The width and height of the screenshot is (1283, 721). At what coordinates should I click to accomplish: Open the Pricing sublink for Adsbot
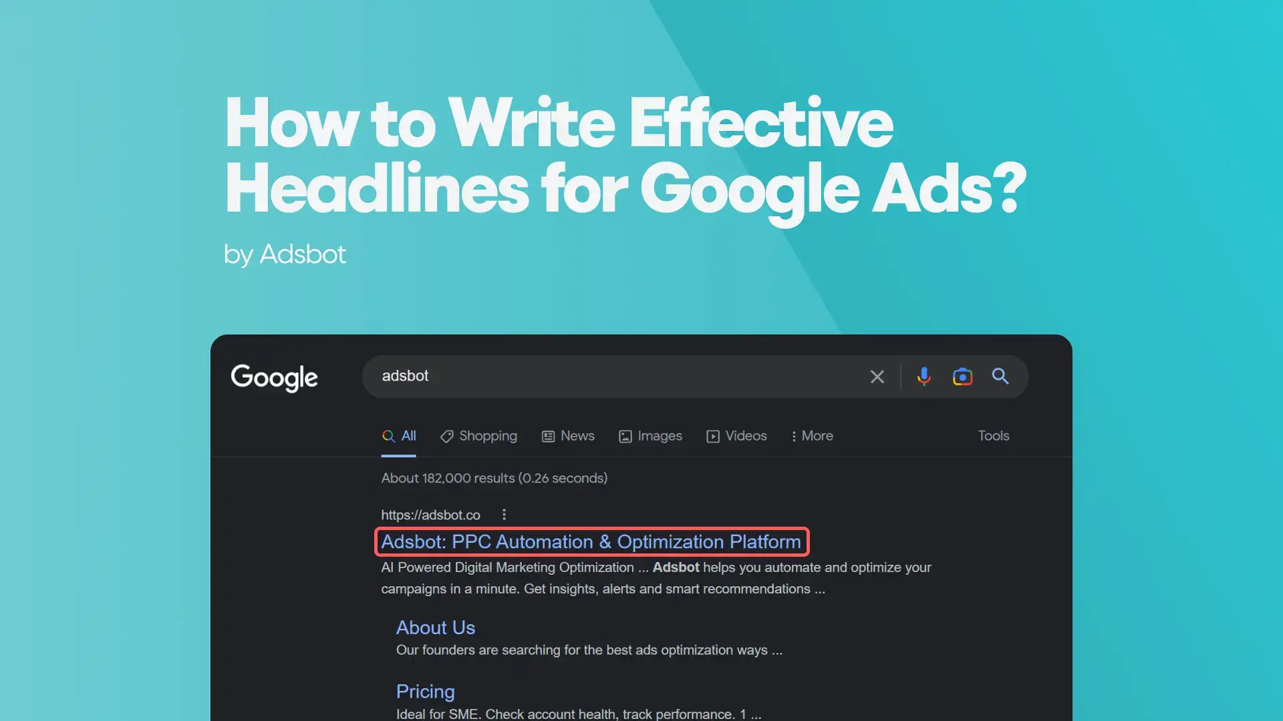pos(425,691)
